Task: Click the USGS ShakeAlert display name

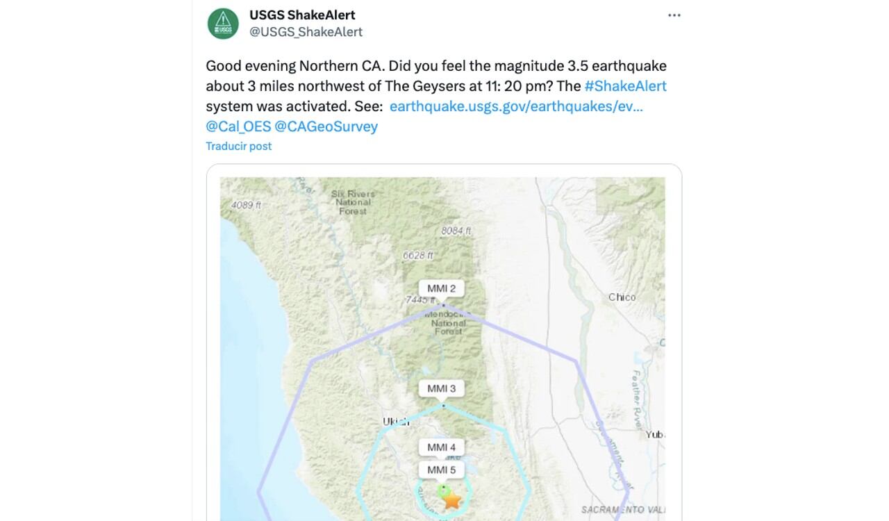Action: pyautogui.click(x=301, y=14)
